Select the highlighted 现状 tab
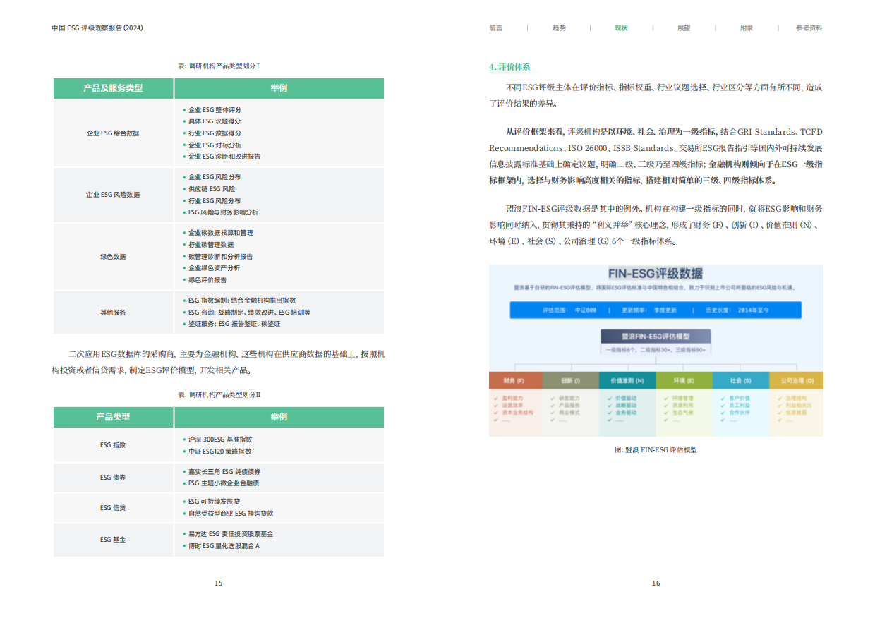 pyautogui.click(x=621, y=28)
